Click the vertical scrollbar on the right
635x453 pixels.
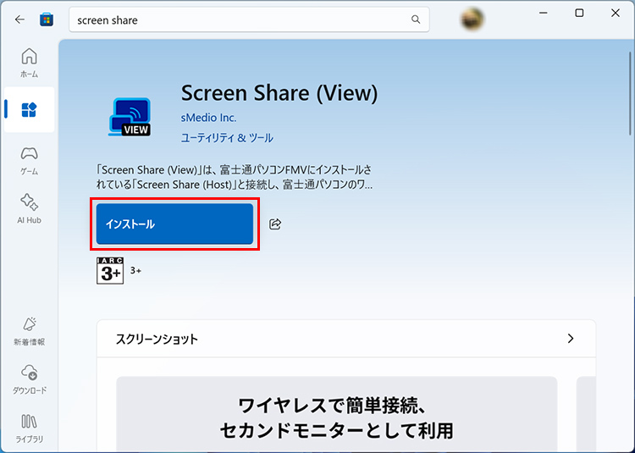630,93
